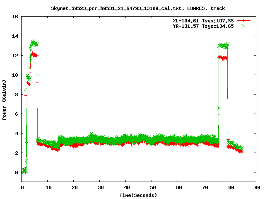The image size is (265, 199).
Task: Click the green legend line sample for YR
Action: [243, 26]
